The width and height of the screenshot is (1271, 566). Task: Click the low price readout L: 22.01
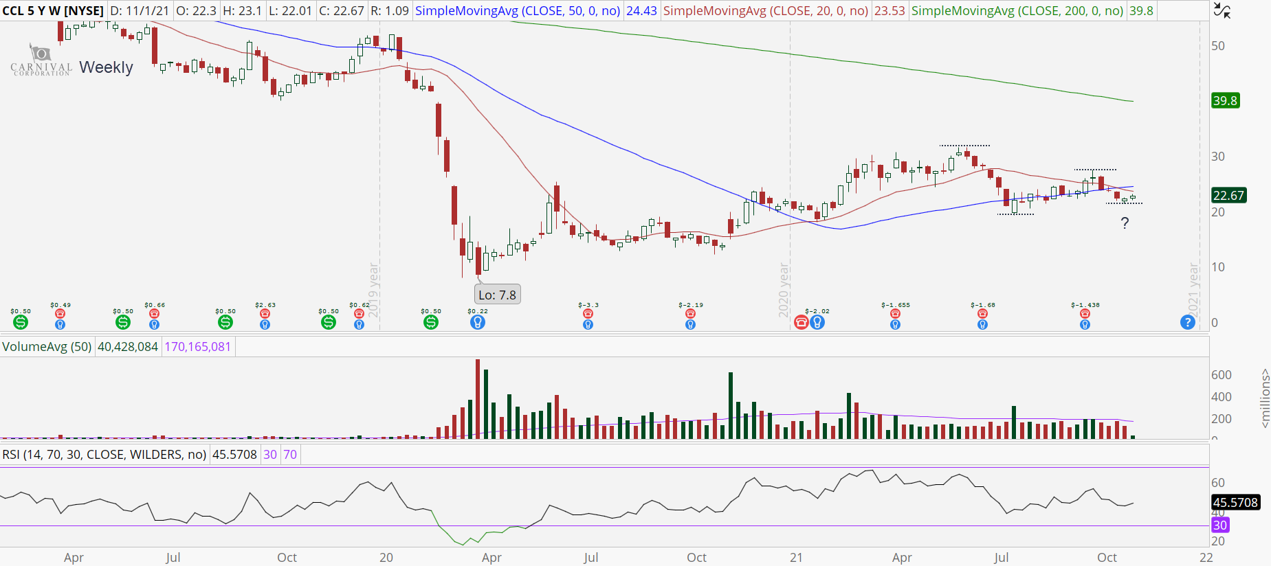pyautogui.click(x=290, y=11)
